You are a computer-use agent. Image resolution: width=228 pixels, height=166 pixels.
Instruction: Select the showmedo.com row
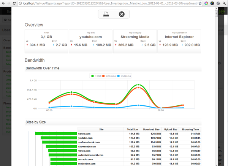click(139, 147)
